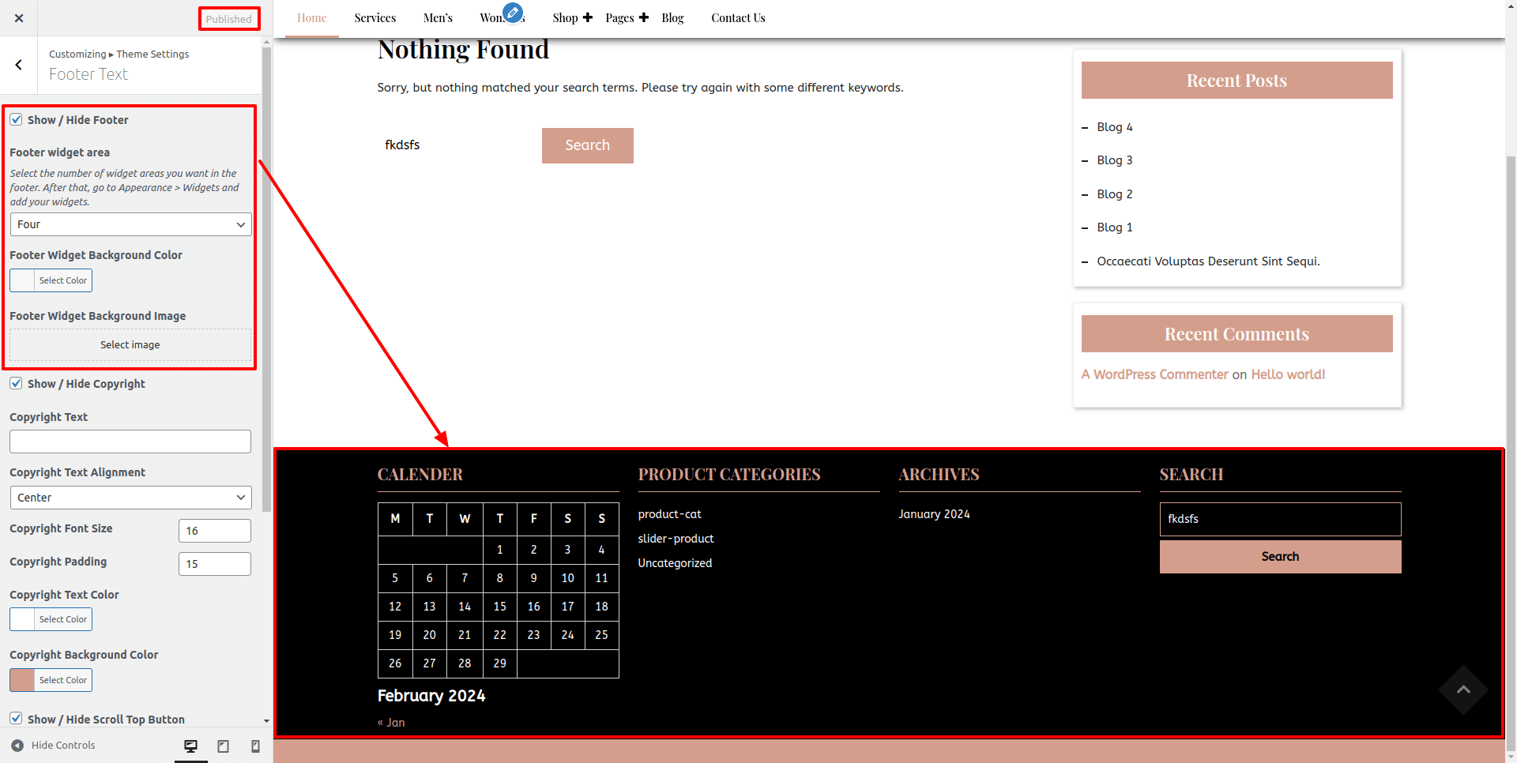
Task: Expand Copyright Text Alignment dropdown
Action: [x=130, y=498]
